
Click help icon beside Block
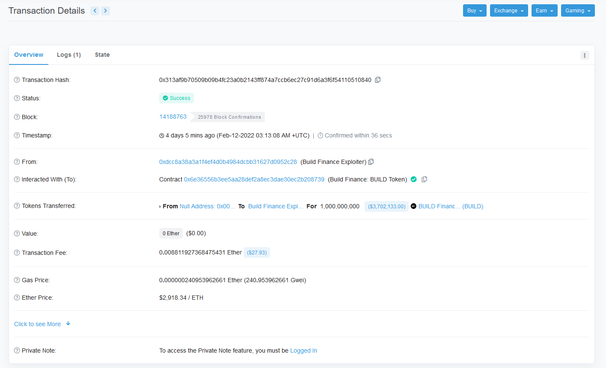(x=17, y=117)
